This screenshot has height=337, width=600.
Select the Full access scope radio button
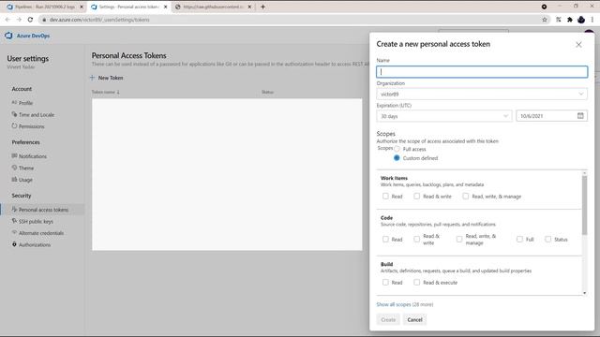(397, 149)
